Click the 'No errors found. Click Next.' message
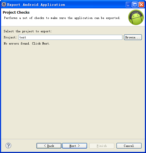This screenshot has height=153, width=146. point(27,43)
